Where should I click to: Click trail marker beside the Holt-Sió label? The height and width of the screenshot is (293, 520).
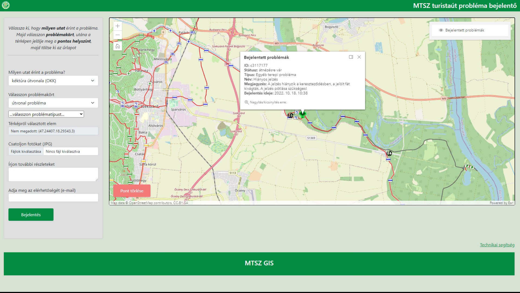tap(366, 135)
